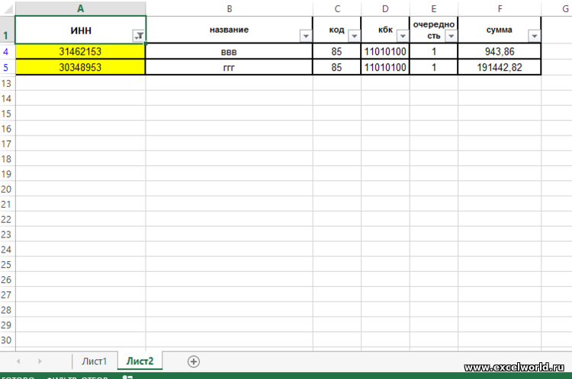Click the next sheet navigation arrow
The width and height of the screenshot is (572, 379).
(40, 361)
